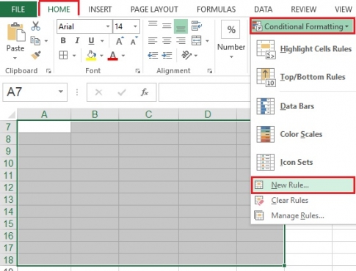Decrease font size with small A icon
Image resolution: width=356 pixels, height=271 pixels.
point(134,41)
